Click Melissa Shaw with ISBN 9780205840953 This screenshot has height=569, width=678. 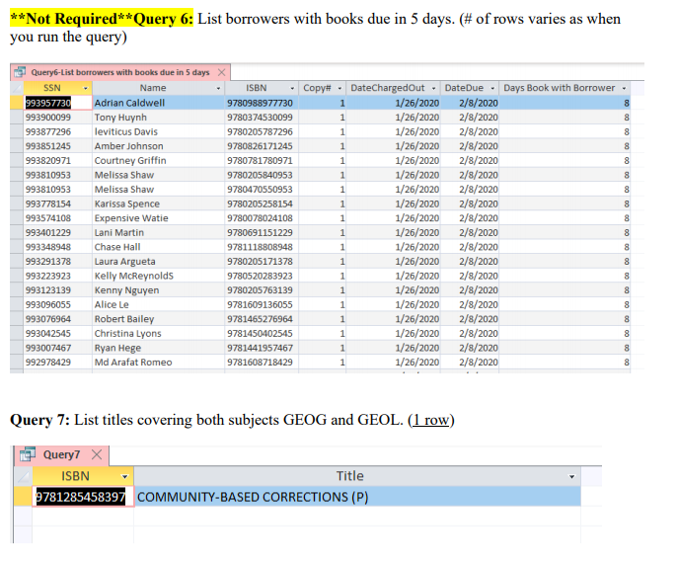[x=124, y=175]
